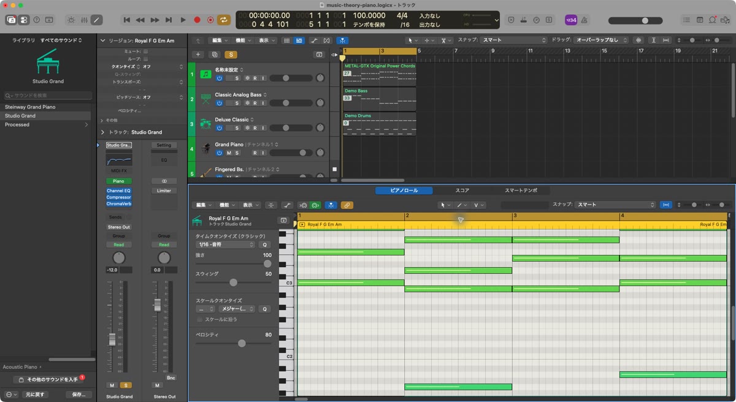The image size is (736, 402).
Task: Switch to the スコア tab
Action: click(462, 191)
